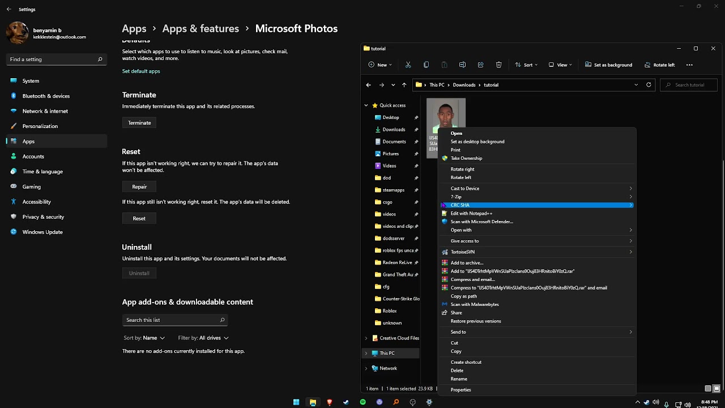Viewport: 725px width, 408px height.
Task: Open the Set default apps link
Action: 141,71
